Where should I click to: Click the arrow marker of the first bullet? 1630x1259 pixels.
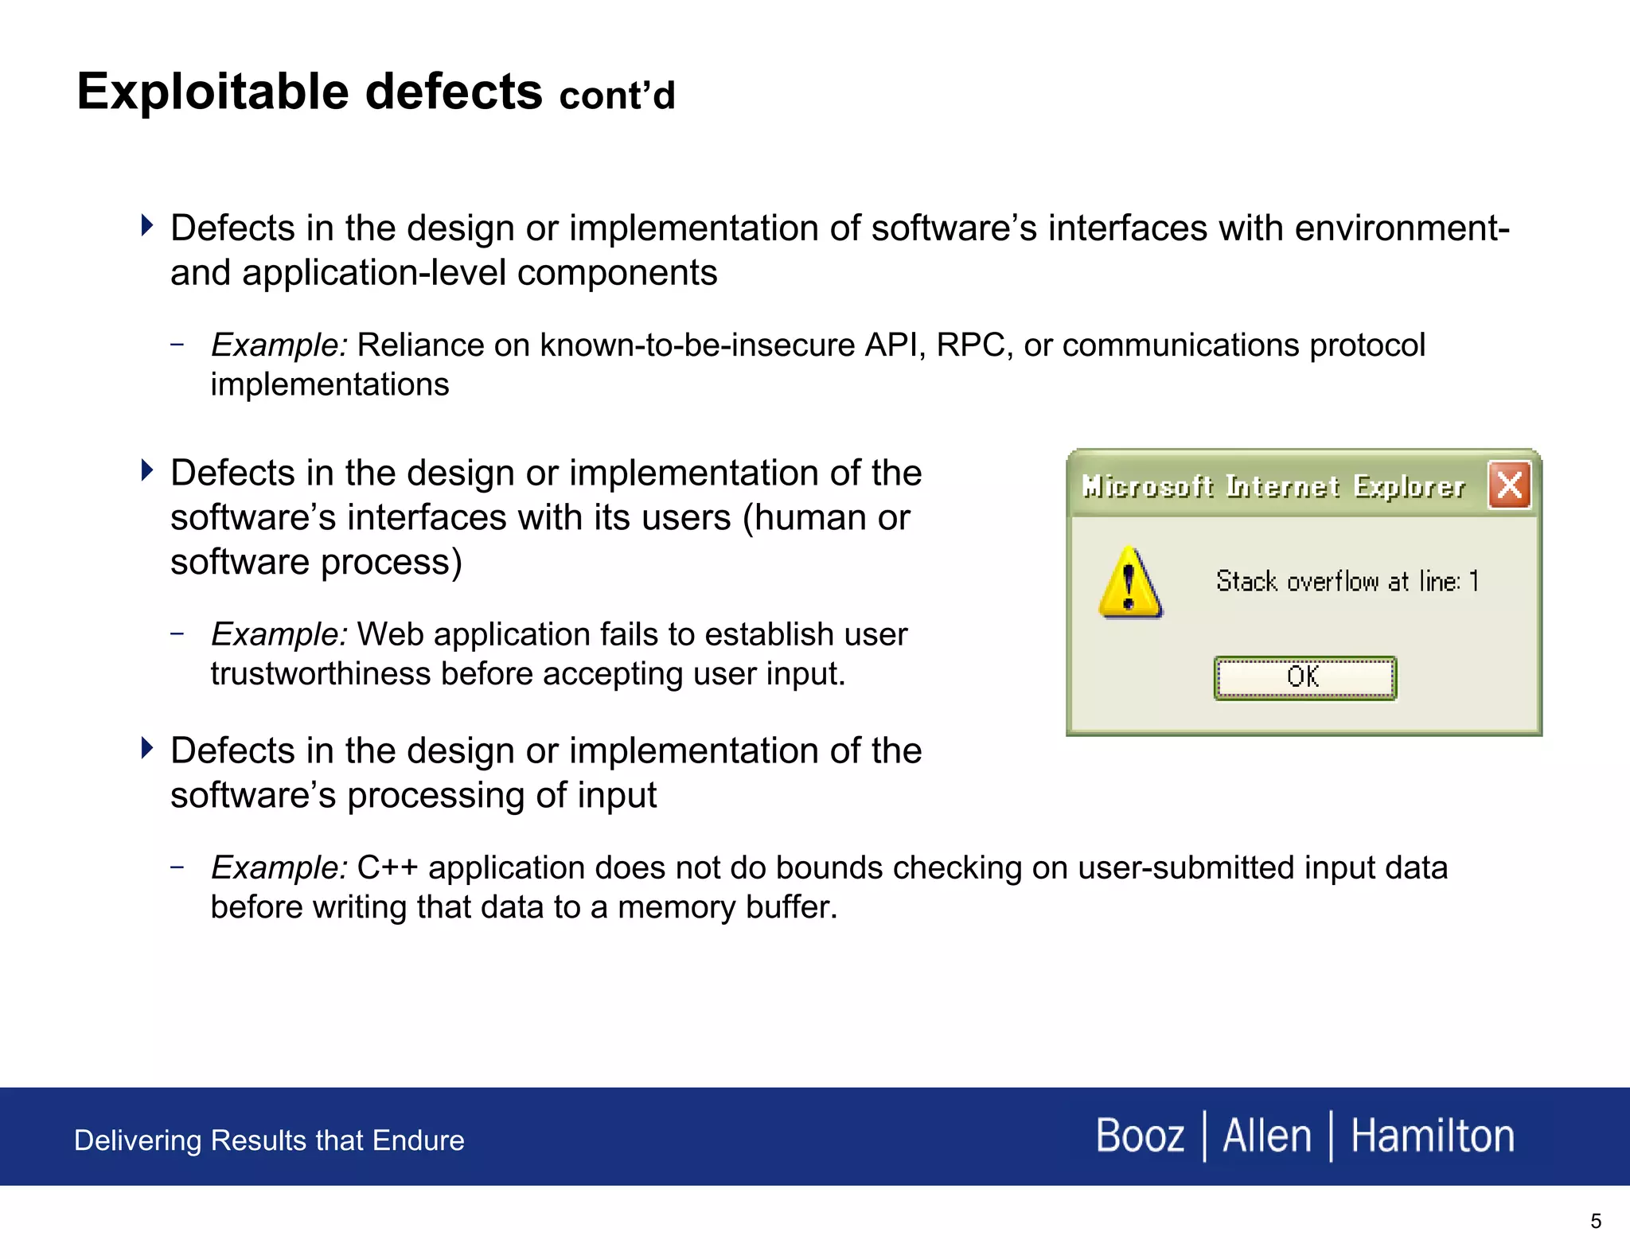coord(147,225)
